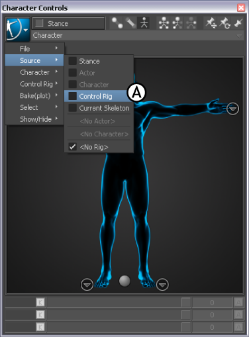Expand the Character dropdown list
249x337 pixels.
click(239, 36)
